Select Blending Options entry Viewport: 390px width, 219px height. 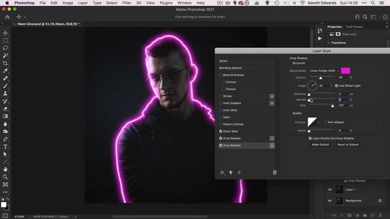[x=230, y=68]
